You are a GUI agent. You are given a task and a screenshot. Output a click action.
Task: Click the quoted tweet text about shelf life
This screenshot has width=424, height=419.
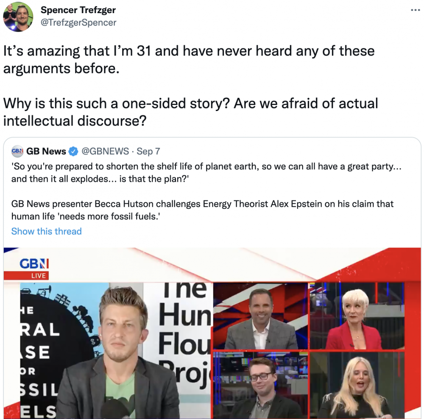[206, 172]
